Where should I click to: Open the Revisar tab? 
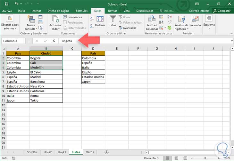point(113,11)
